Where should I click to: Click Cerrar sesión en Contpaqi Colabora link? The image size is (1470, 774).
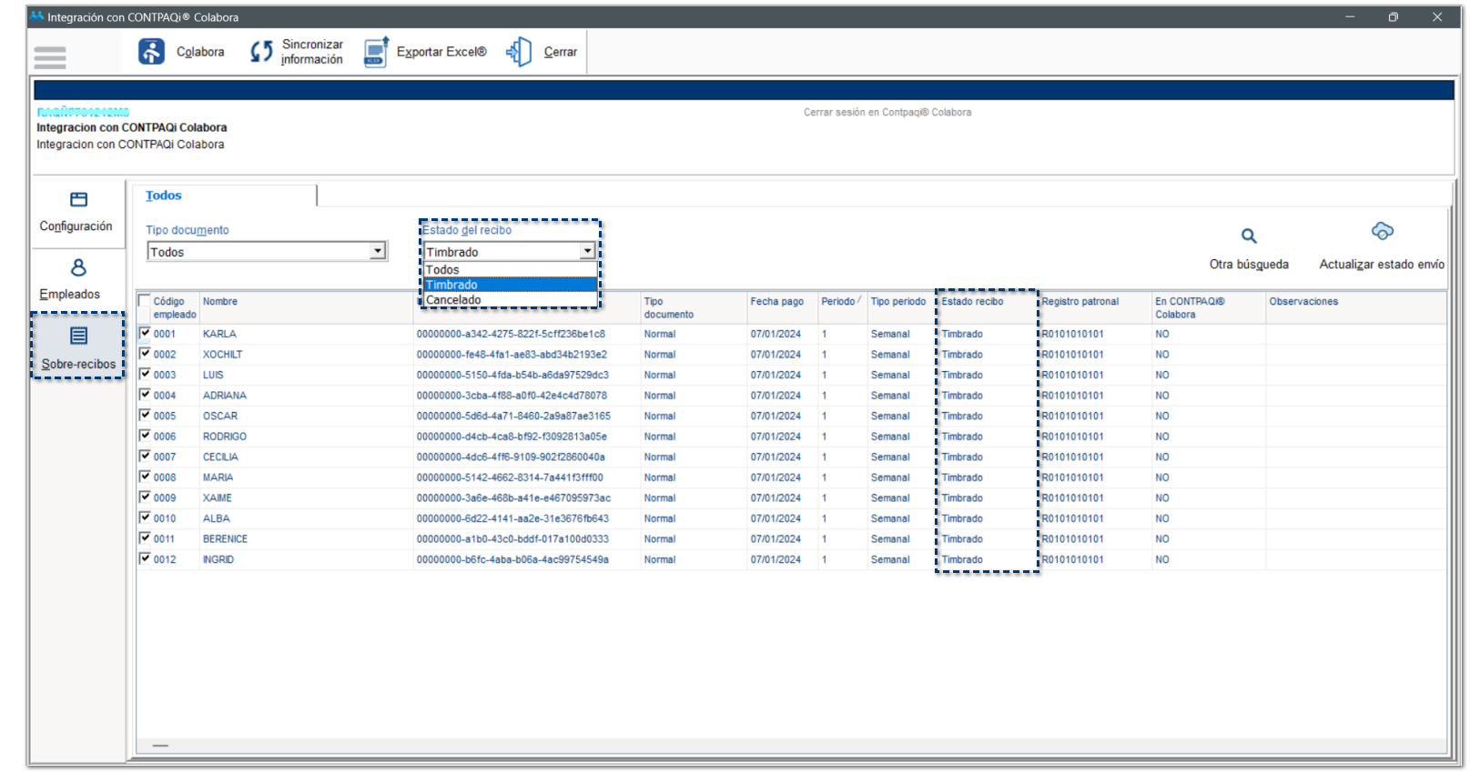887,113
